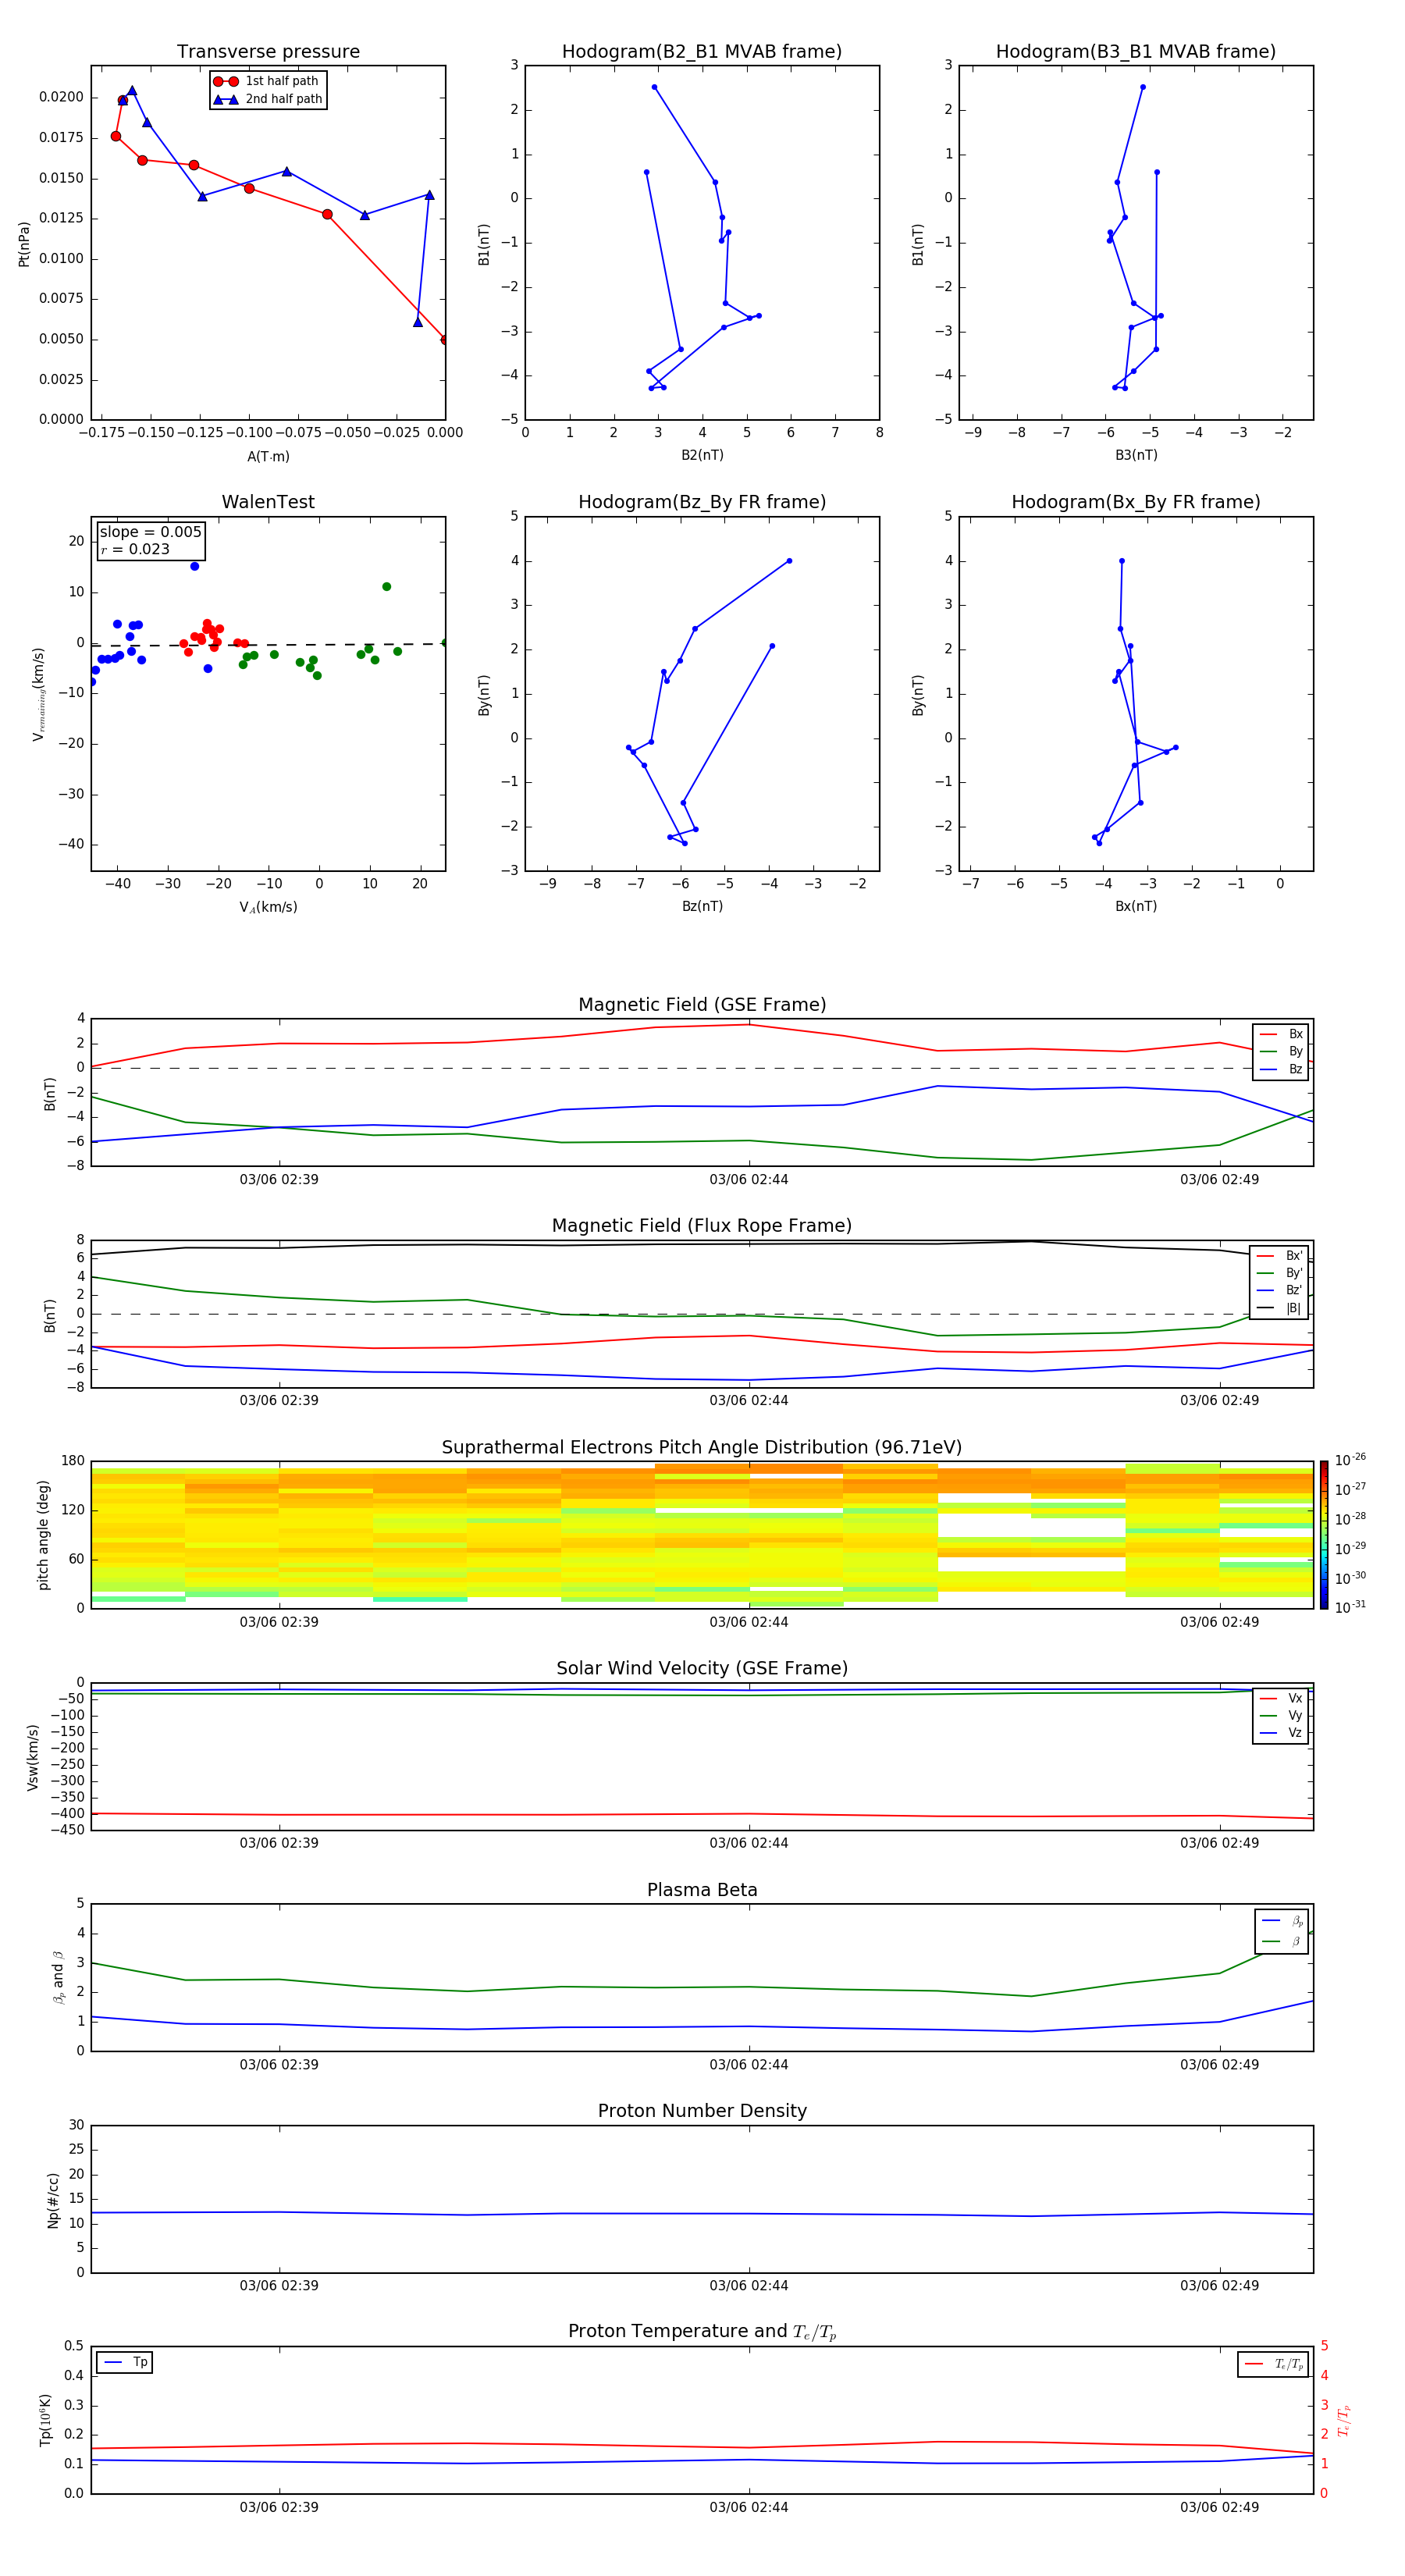Screen dimensions: 1405x2576
Task: Select 'Bx' in the GSE magnetic field legend
Action: pos(1281,1034)
